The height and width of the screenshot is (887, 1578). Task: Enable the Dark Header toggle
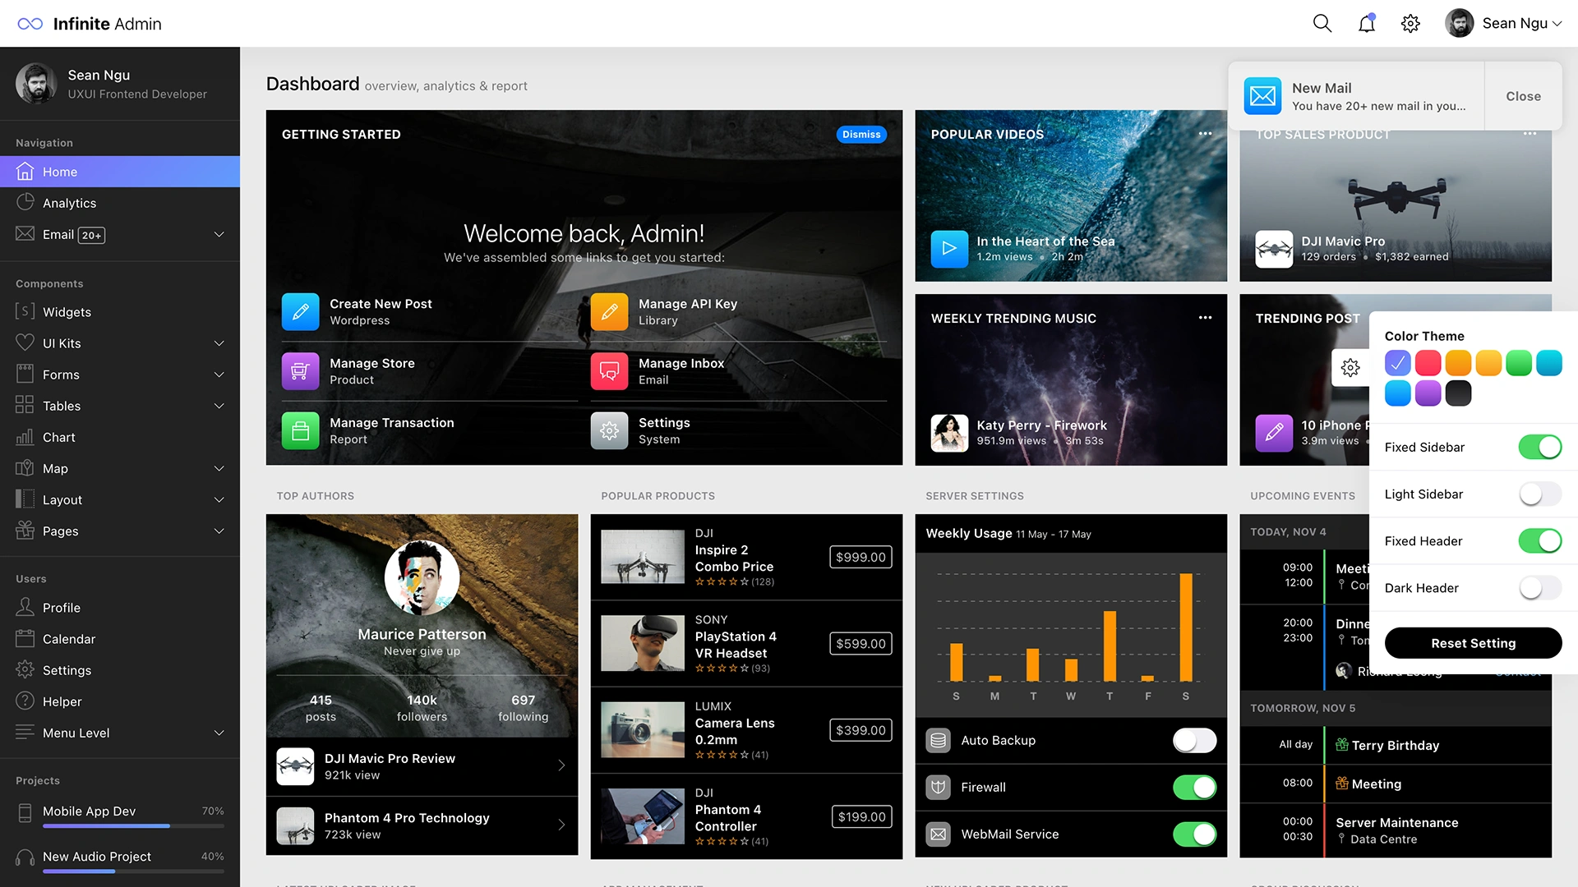[1539, 587]
